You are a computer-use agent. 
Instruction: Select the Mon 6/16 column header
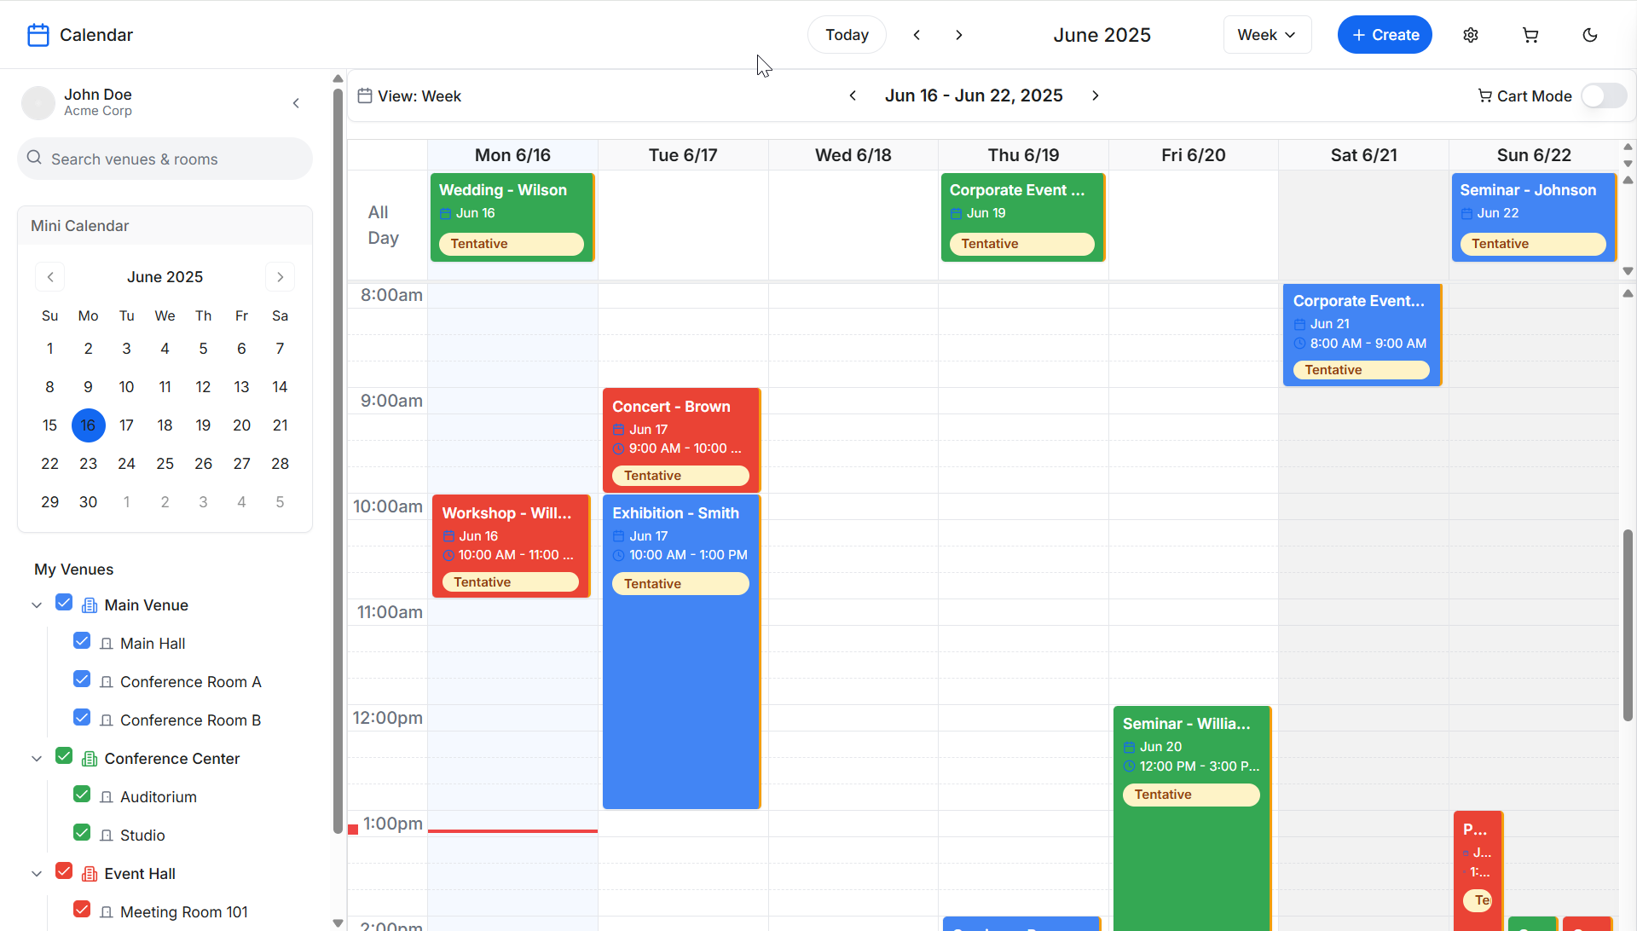pos(512,155)
